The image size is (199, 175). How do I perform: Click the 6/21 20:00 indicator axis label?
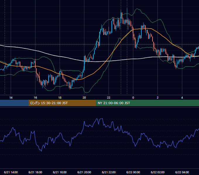click(x=84, y=172)
